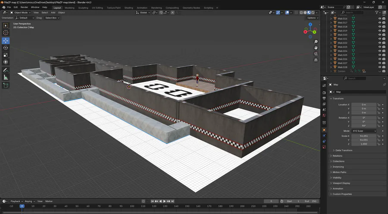Switch orthographic/perspective grid icon
This screenshot has height=214, width=388.
(x=316, y=60)
